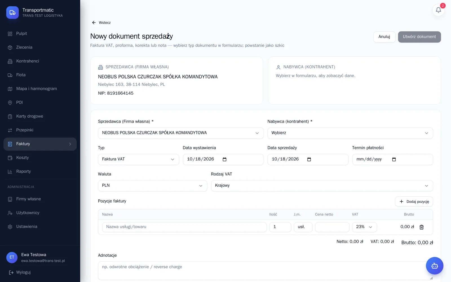The image size is (451, 282).
Task: Click the Anuluj button
Action: [384, 37]
